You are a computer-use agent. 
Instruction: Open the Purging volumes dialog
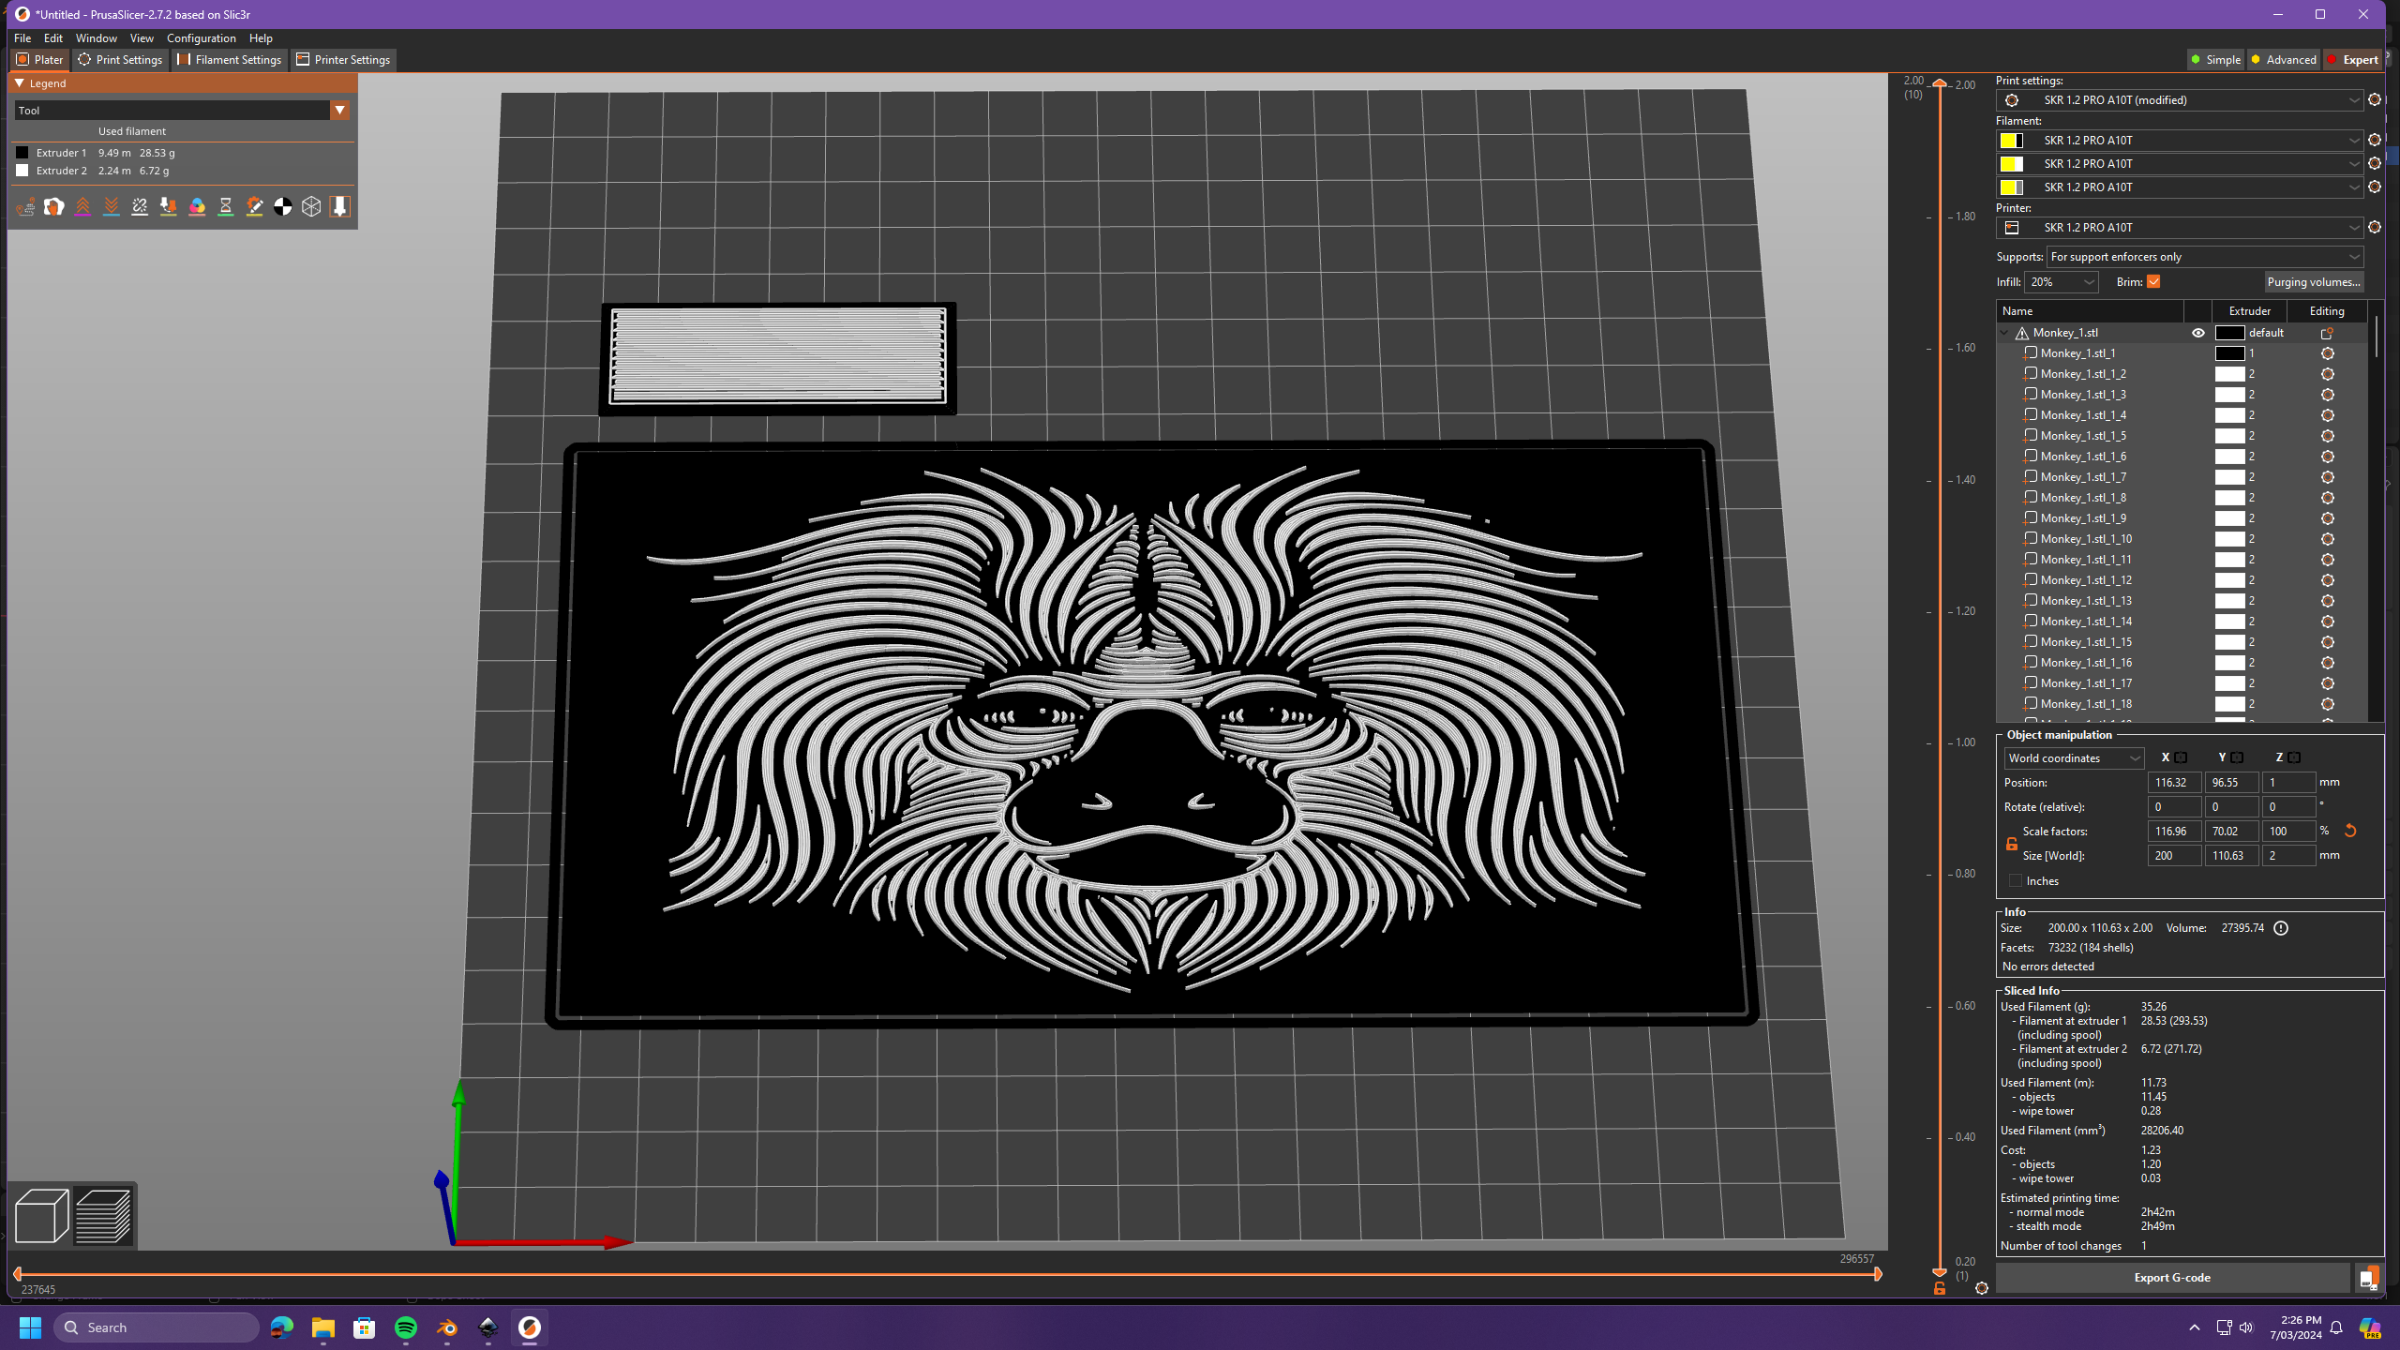[2314, 281]
